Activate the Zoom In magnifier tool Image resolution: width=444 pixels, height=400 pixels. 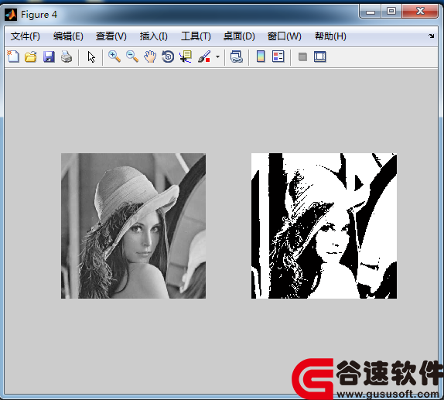point(114,56)
